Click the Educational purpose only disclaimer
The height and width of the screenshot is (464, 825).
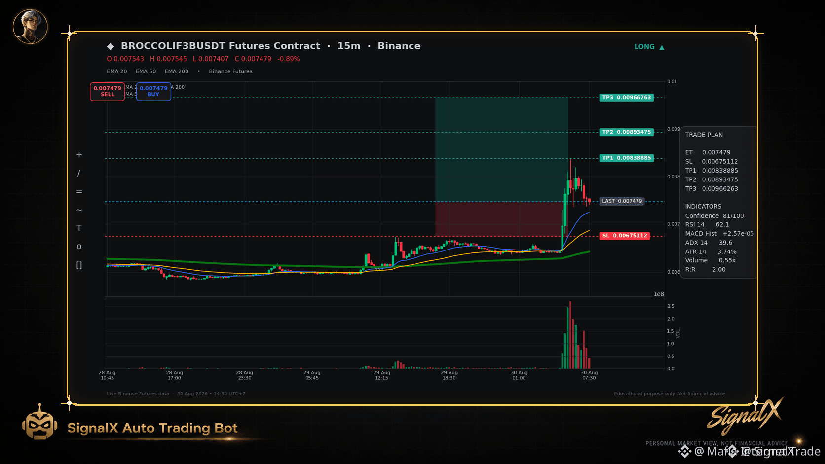pyautogui.click(x=670, y=394)
